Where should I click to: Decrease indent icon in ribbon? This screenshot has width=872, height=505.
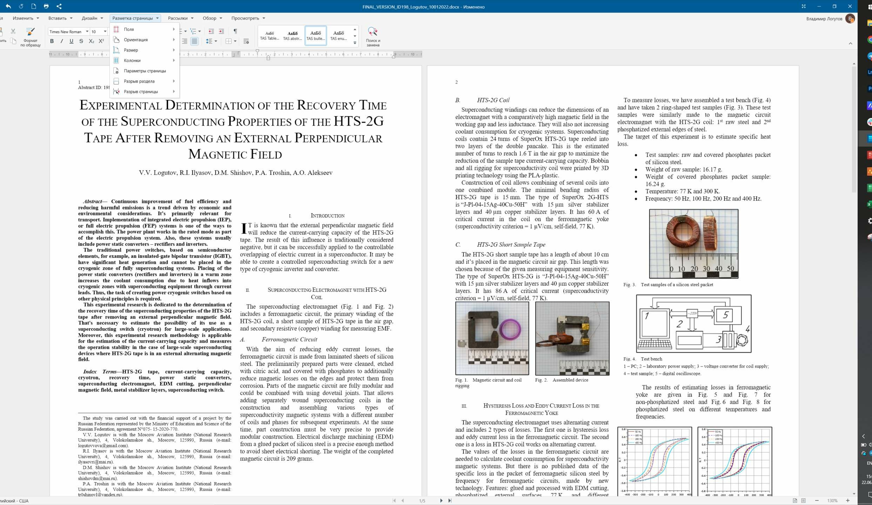pos(211,31)
